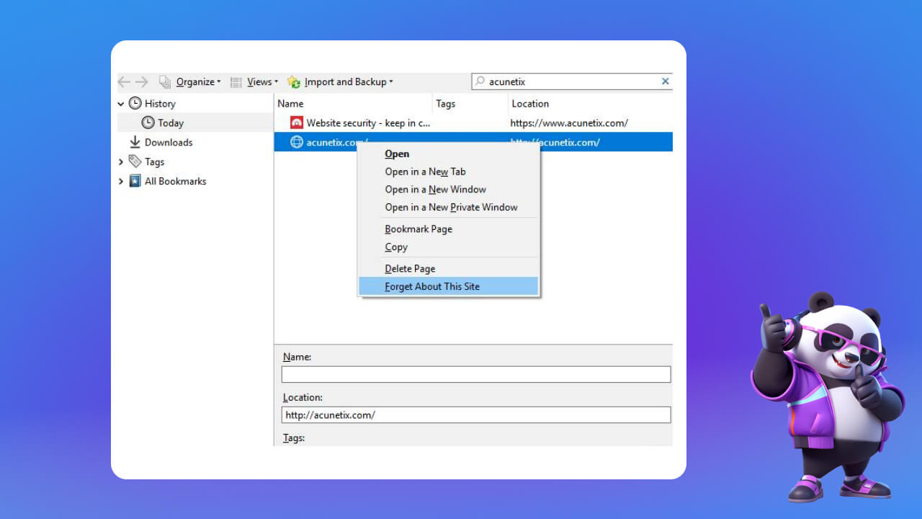Click the search field containing acunetix

point(572,81)
